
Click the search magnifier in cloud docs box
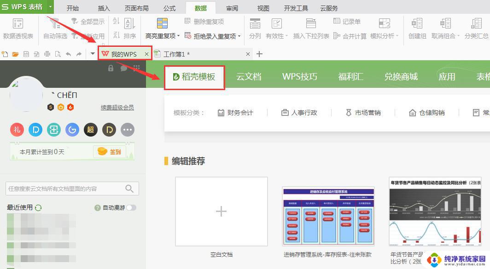[x=129, y=189]
